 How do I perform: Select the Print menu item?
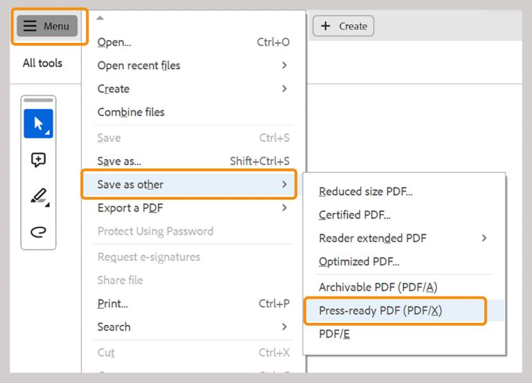(x=113, y=303)
